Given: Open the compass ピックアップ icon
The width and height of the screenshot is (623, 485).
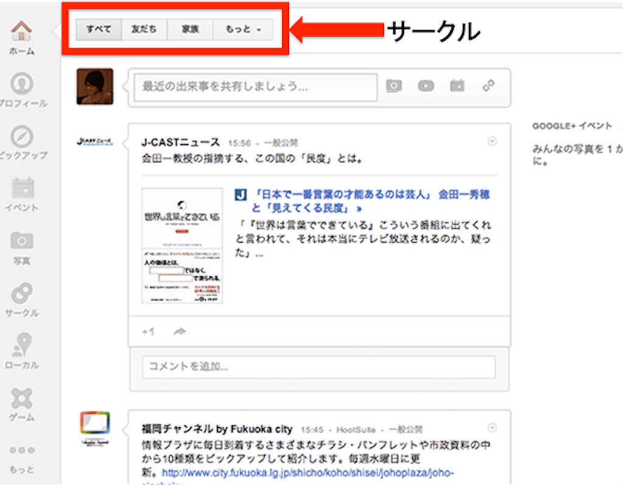Looking at the screenshot, I should [x=22, y=137].
